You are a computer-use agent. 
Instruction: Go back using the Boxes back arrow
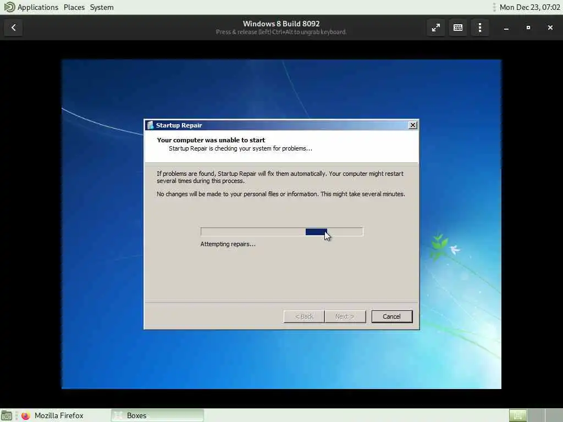13,27
